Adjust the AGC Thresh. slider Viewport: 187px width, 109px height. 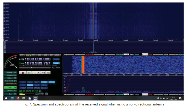pos(35,68)
